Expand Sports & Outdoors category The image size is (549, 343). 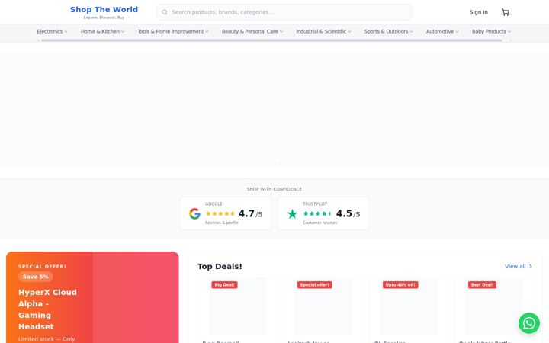pos(389,31)
